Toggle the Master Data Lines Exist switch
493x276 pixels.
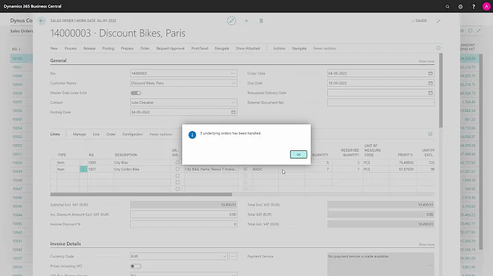point(136,93)
